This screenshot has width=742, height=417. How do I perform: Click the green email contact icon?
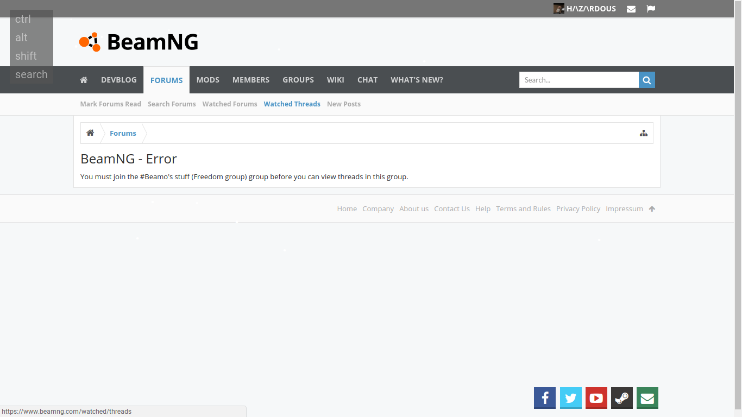[x=647, y=398]
